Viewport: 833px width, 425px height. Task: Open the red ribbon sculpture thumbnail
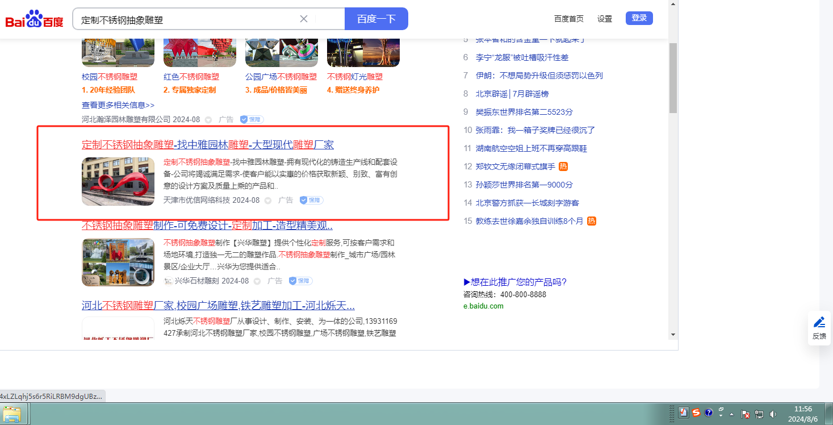click(118, 181)
